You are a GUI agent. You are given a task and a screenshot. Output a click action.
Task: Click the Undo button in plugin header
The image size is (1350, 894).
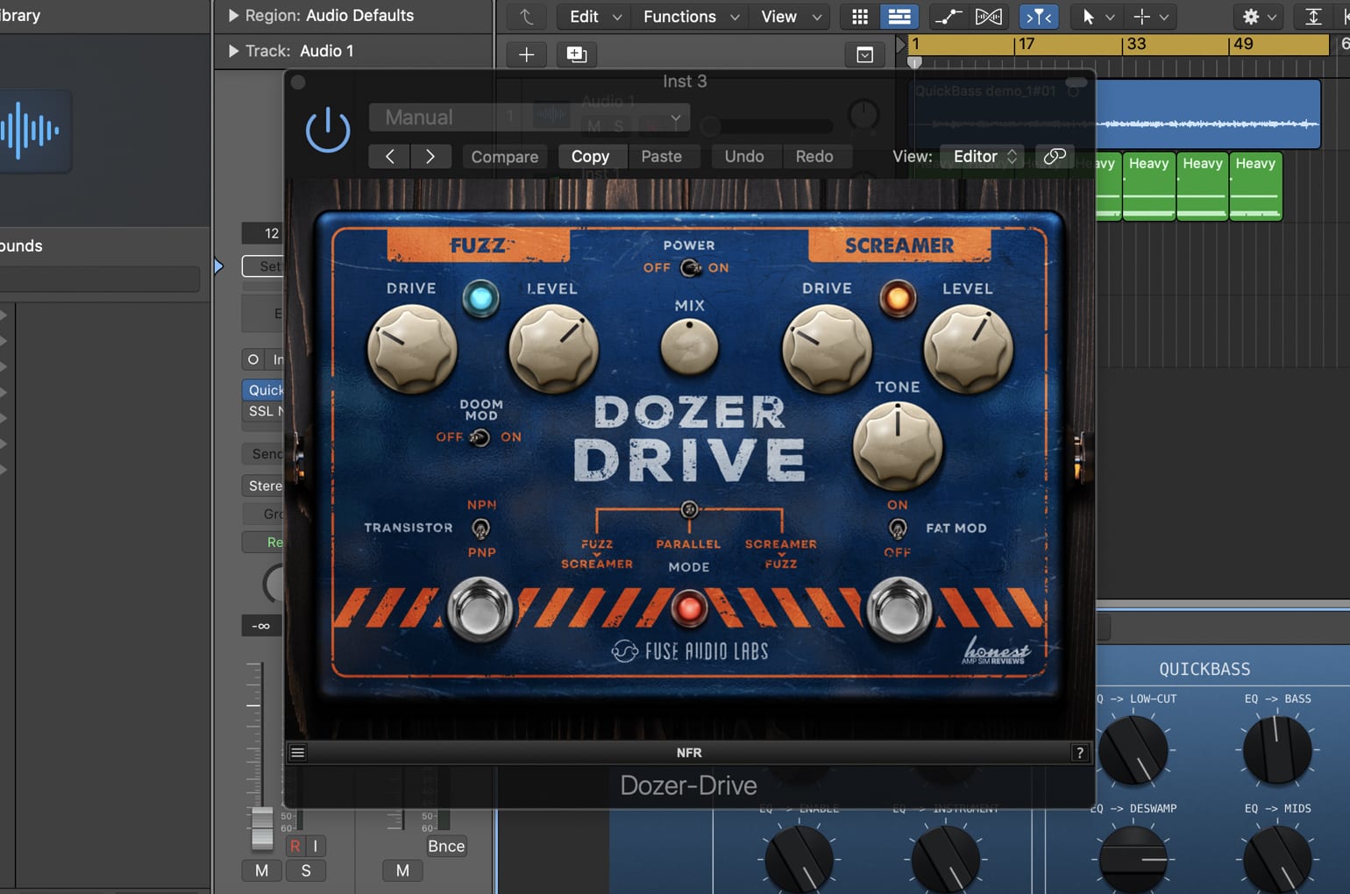(x=744, y=156)
